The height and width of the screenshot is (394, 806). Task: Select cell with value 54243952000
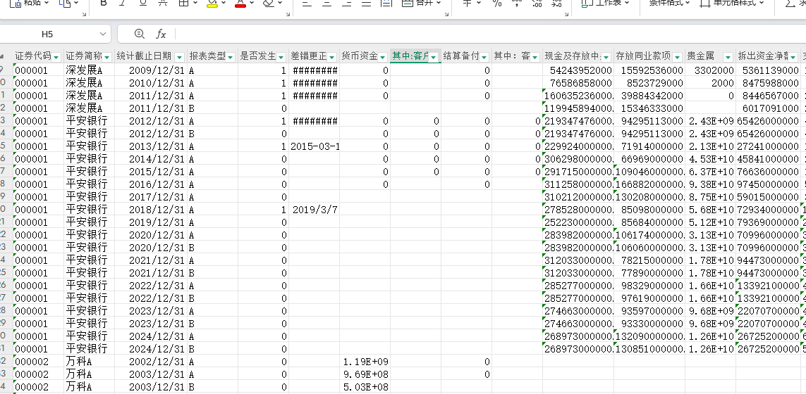578,70
